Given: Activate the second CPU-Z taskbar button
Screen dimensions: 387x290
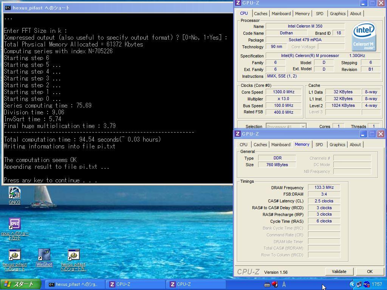Looking at the screenshot, I should 197,284.
